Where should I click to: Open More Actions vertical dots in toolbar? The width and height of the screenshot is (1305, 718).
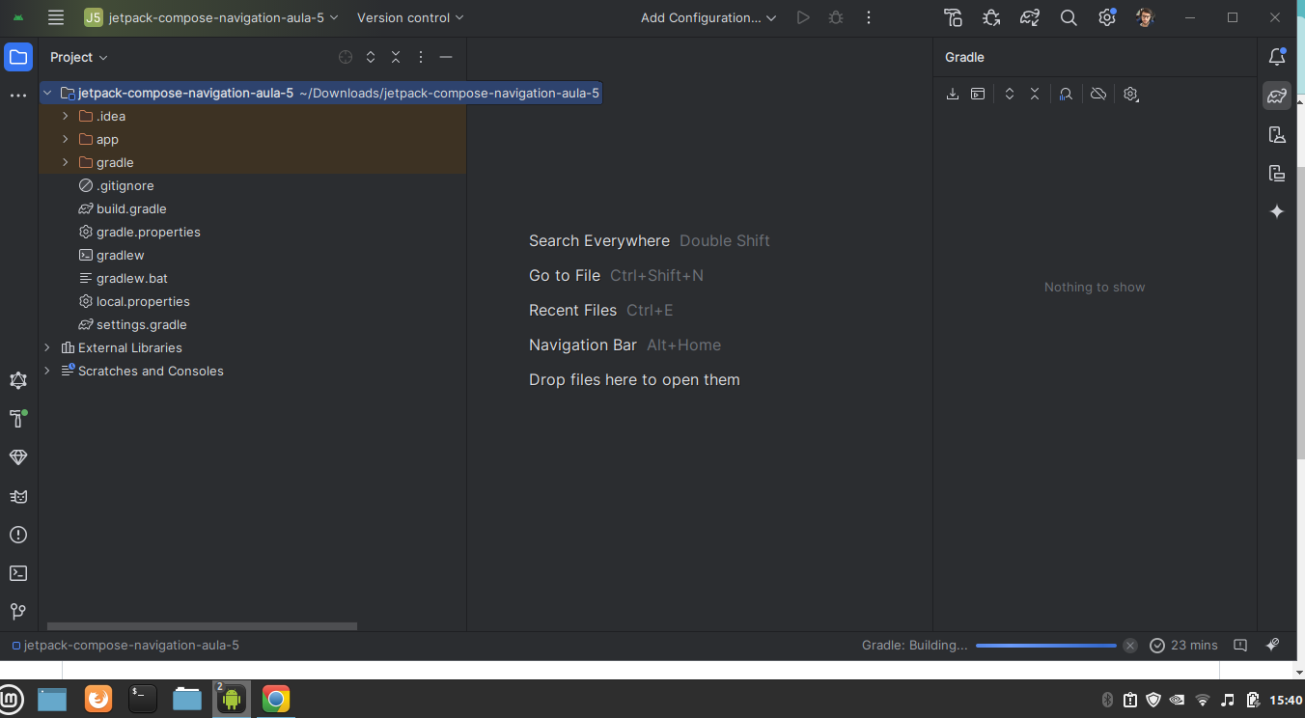pos(869,17)
